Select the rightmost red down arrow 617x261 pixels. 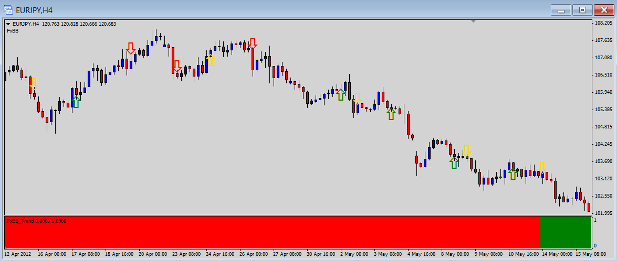253,43
